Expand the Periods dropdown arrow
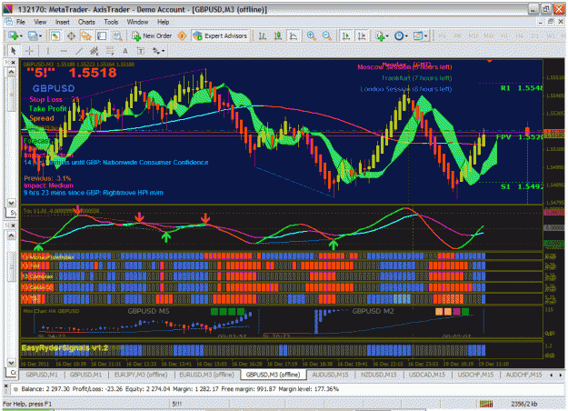The width and height of the screenshot is (568, 411). pyautogui.click(x=406, y=36)
